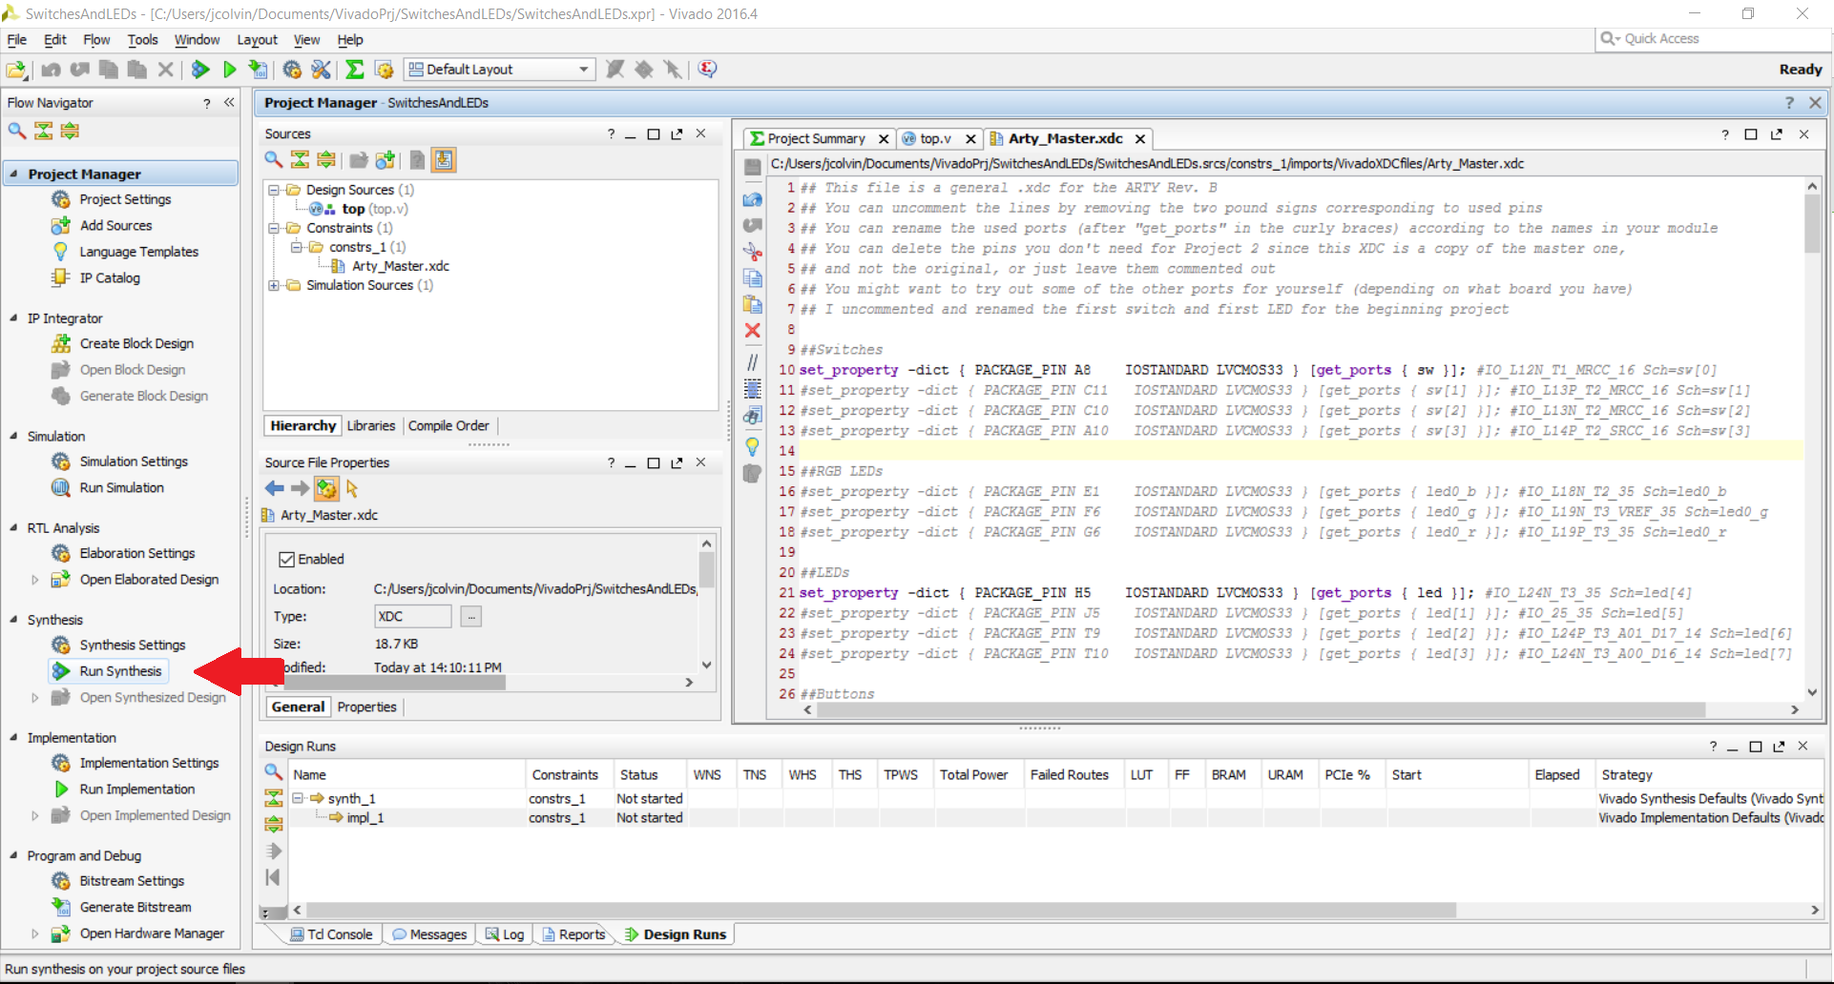Click Generate Bitstream in Flow Navigator
This screenshot has height=984, width=1834.
(x=135, y=907)
